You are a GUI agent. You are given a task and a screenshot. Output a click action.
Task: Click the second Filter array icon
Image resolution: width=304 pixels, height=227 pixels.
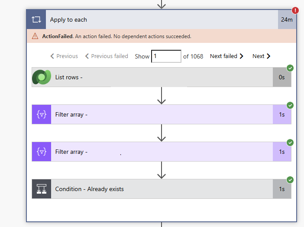pyautogui.click(x=42, y=152)
